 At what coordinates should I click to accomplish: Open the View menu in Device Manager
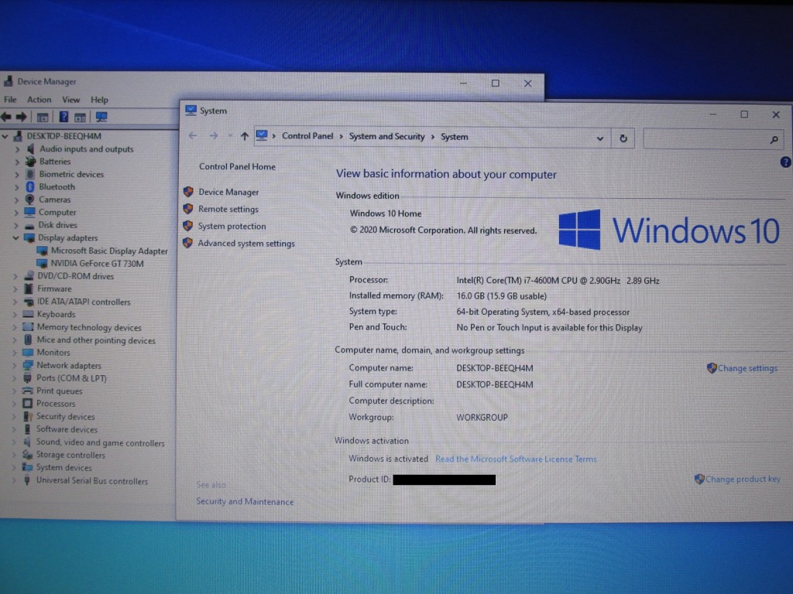tap(70, 100)
